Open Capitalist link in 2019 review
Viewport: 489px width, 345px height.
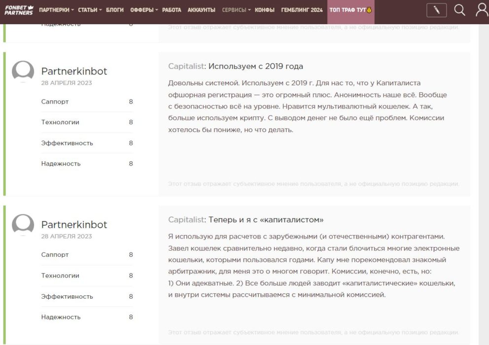click(x=186, y=67)
